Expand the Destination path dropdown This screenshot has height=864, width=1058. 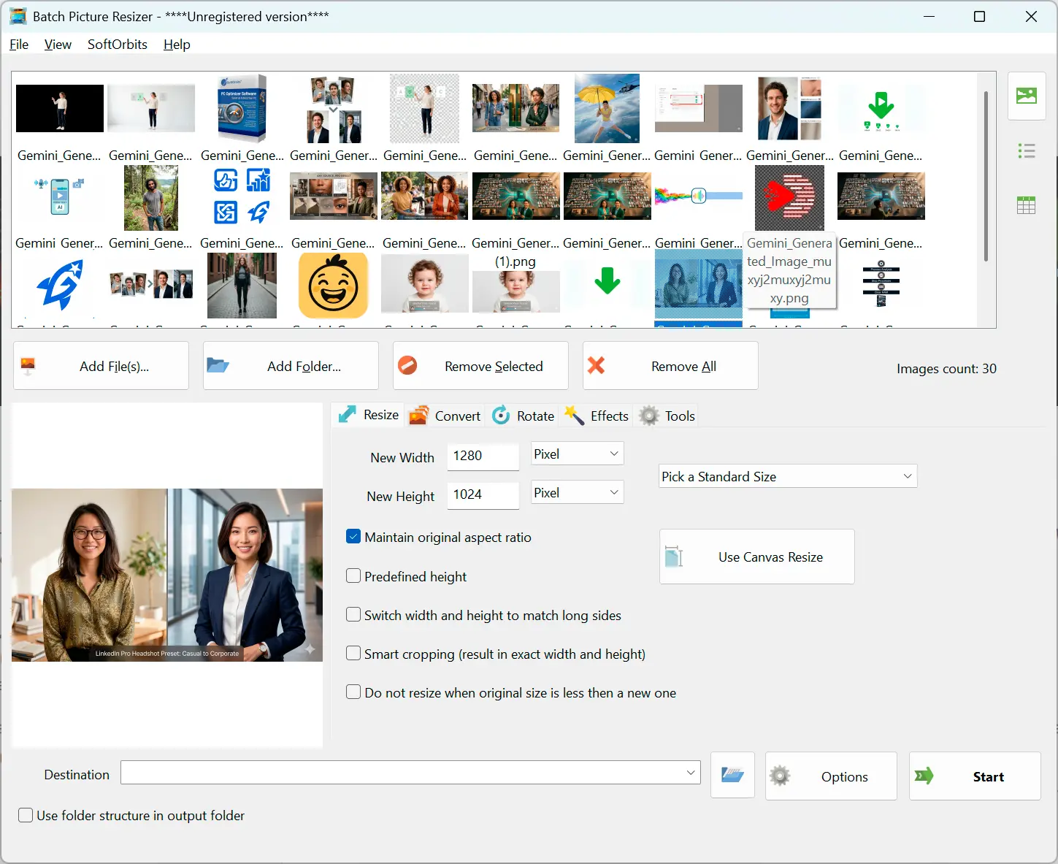[690, 772]
